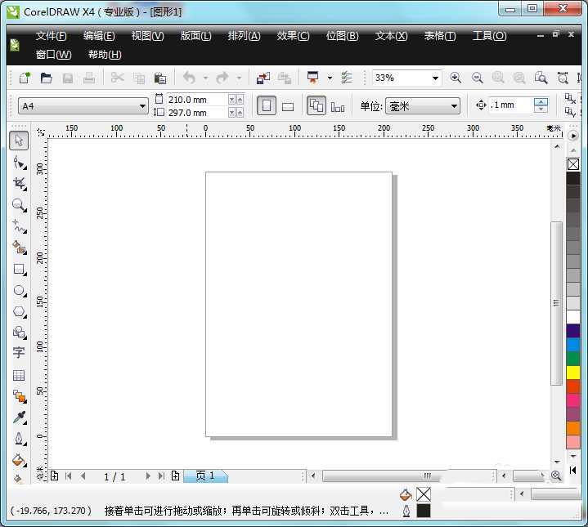Switch page to portrait orientation
The height and width of the screenshot is (527, 588).
pyautogui.click(x=267, y=105)
